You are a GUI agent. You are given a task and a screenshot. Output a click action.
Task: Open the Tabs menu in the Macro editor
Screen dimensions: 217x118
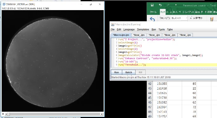coord(170,29)
